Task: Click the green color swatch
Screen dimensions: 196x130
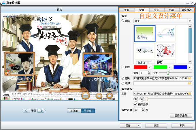Action: (160, 67)
